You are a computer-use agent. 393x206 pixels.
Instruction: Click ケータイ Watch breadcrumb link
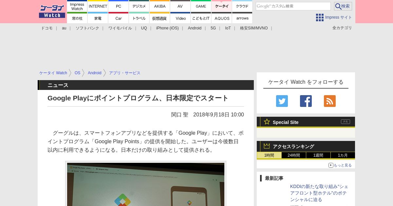click(53, 73)
